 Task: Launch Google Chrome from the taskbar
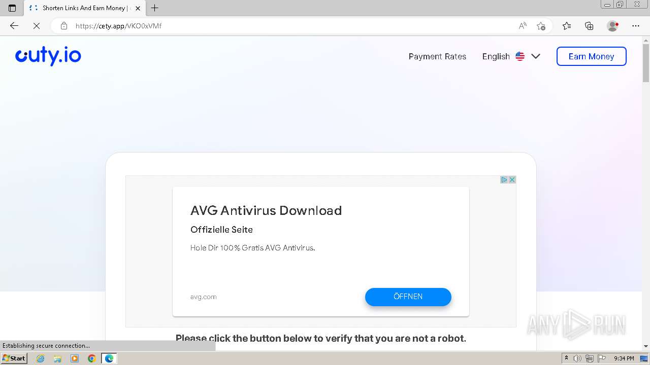[91, 358]
